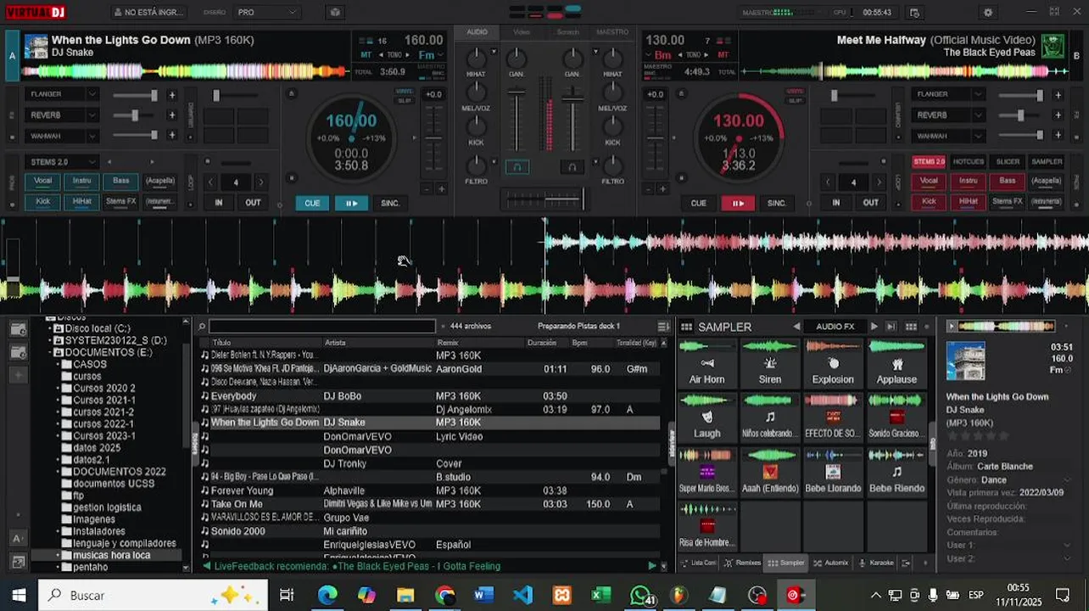Open the layout window icon next to clock
Viewport: 1089px width, 611px height.
[x=914, y=13]
